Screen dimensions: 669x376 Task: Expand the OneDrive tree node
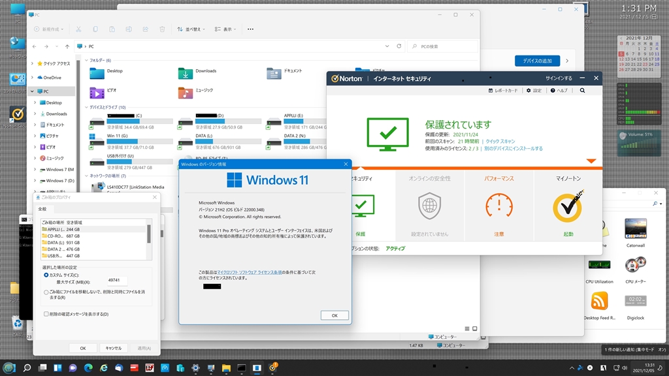(33, 78)
